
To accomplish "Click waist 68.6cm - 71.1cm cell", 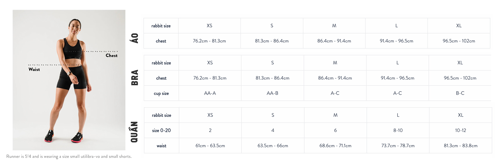I will (x=336, y=146).
